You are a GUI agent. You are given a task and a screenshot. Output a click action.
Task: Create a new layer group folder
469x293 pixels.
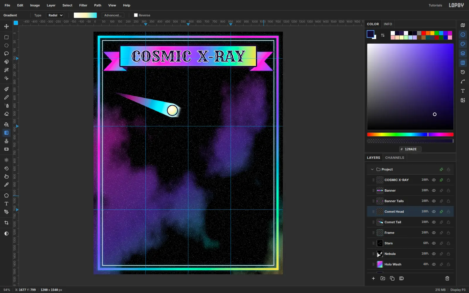(x=383, y=278)
